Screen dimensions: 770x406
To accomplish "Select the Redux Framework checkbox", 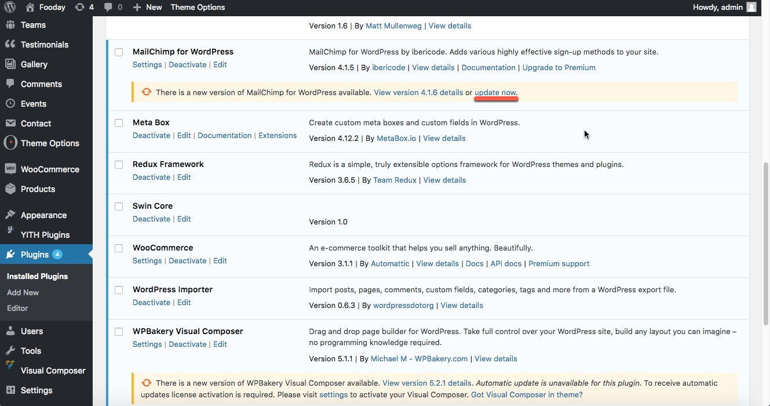I will 119,165.
